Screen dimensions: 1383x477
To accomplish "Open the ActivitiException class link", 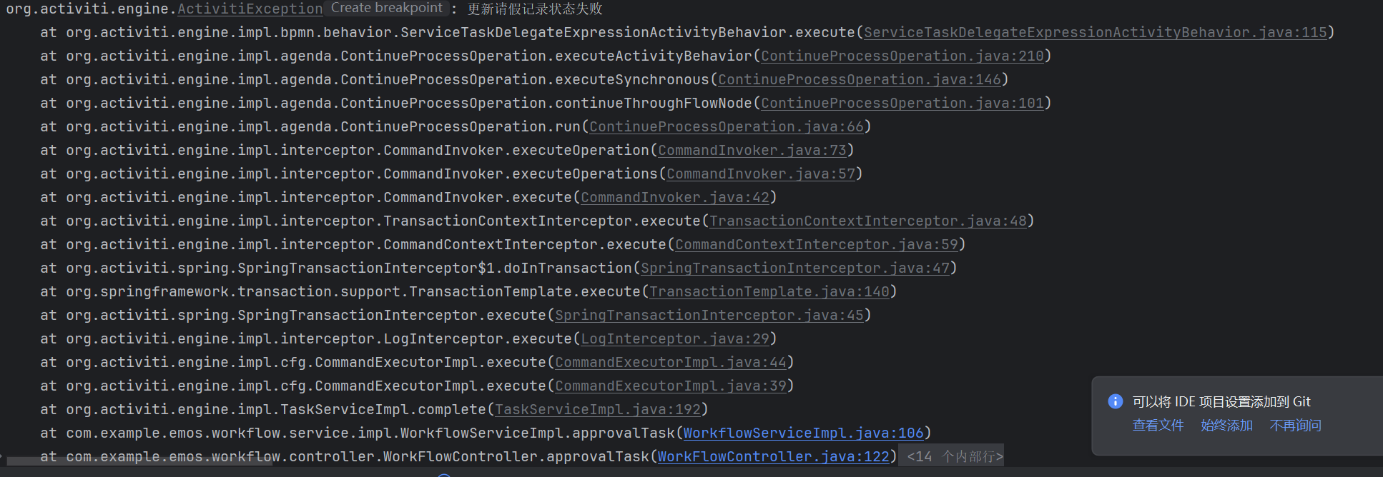I will click(250, 9).
